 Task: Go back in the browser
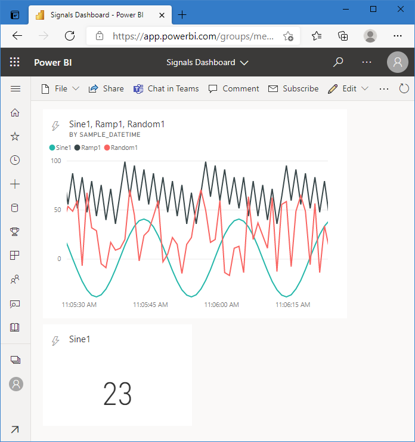click(17, 36)
